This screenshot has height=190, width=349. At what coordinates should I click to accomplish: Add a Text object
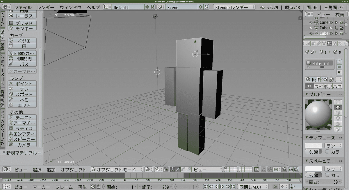click(x=22, y=118)
